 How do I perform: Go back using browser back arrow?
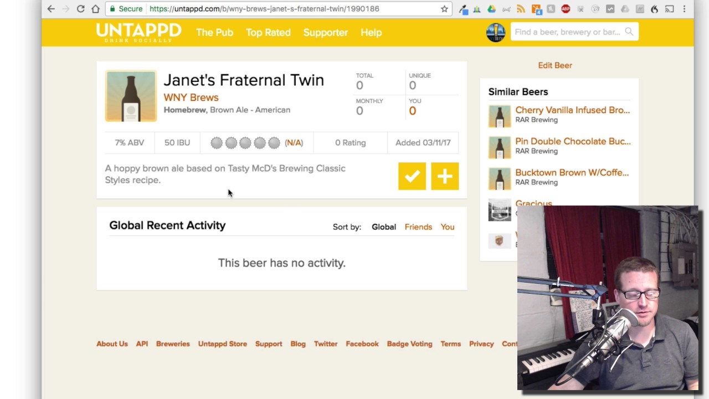pos(51,9)
